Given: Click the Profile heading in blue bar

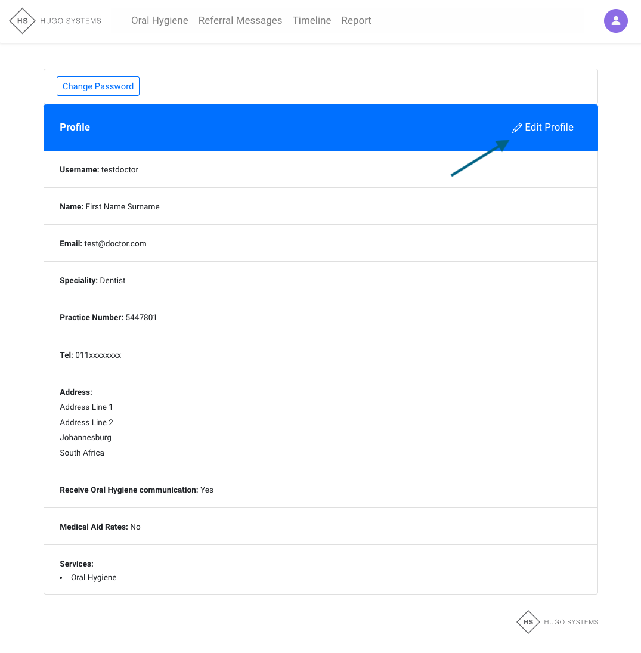Looking at the screenshot, I should pos(75,127).
